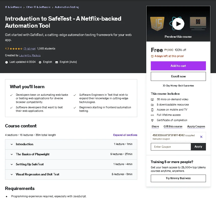
Task: Click the checkmark beside 'Developers keen on automating'
Action: [x=11, y=95]
